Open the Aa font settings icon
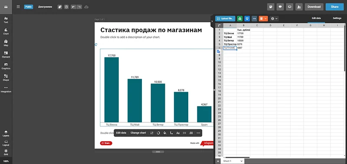 coord(178,133)
